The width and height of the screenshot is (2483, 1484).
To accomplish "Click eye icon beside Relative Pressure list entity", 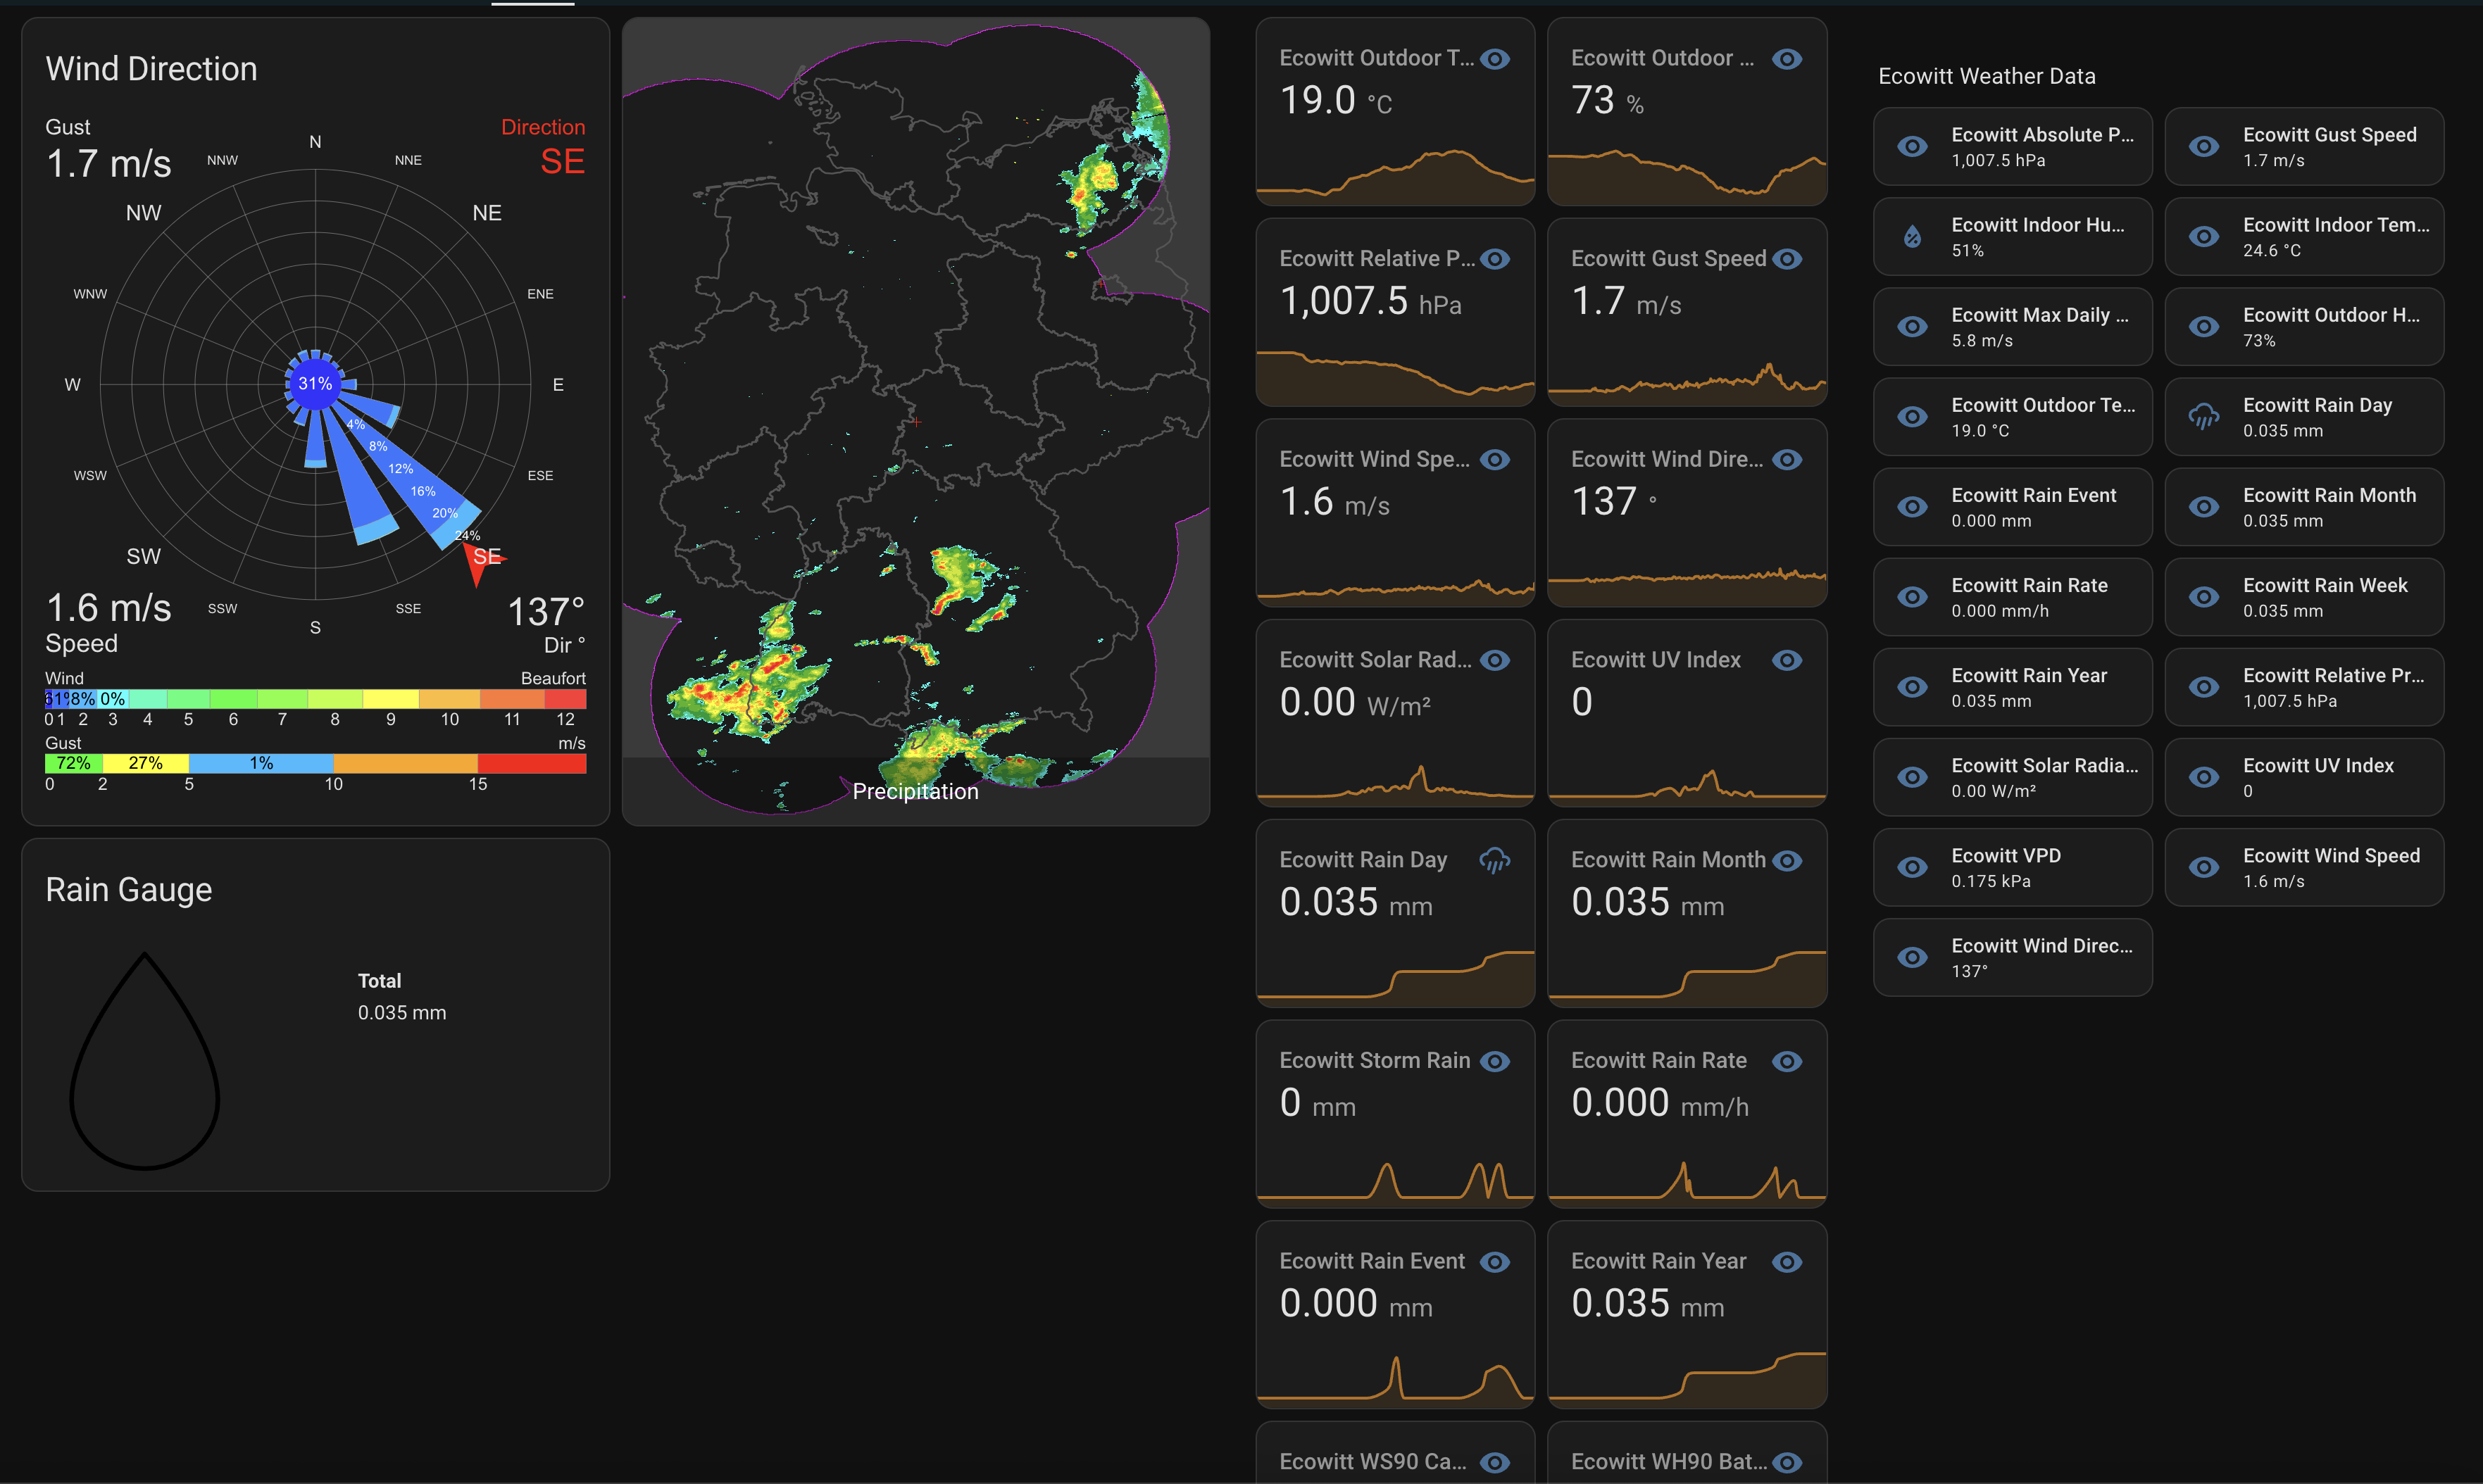I will (2204, 687).
